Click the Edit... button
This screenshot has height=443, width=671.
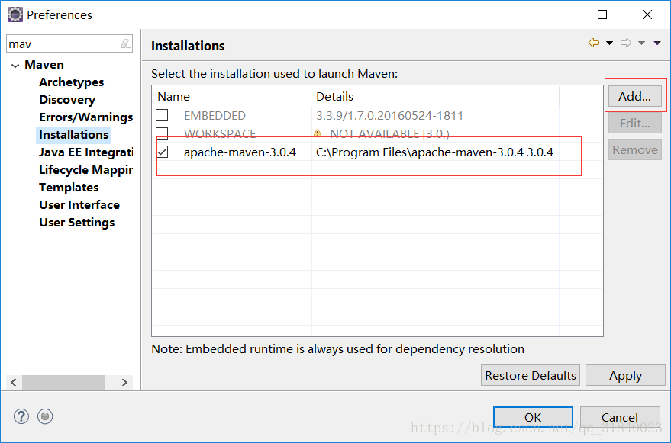635,124
